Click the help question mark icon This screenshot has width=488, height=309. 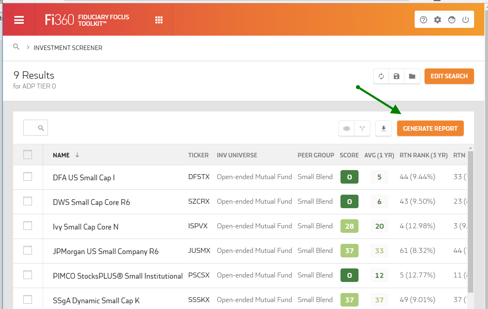pyautogui.click(x=424, y=20)
